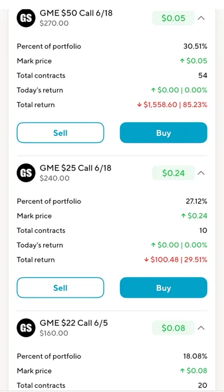Collapse the GME $22 Call 6/5 section
The height and width of the screenshot is (392, 224).
[x=202, y=328]
